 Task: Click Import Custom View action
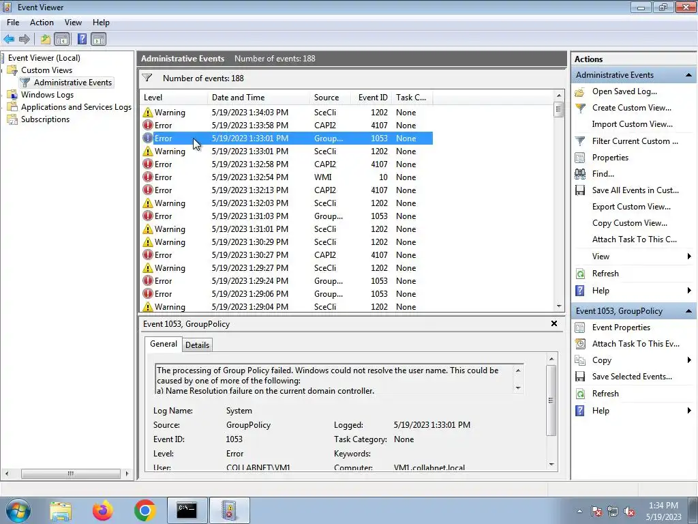(632, 125)
